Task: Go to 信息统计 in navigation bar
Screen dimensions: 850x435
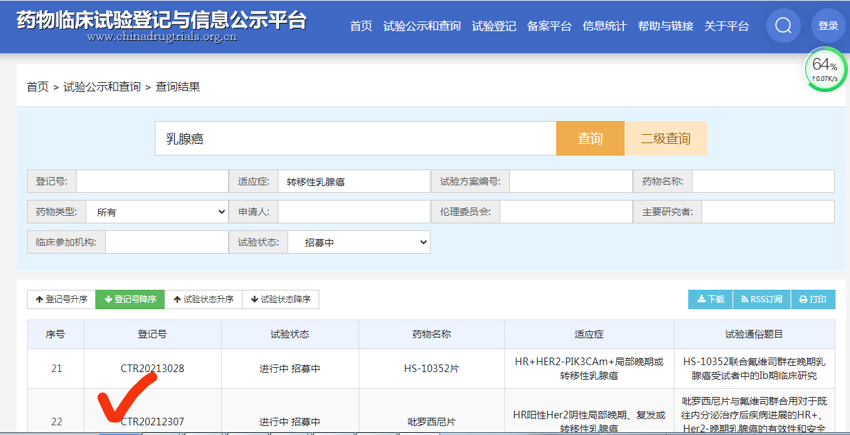Action: (604, 26)
